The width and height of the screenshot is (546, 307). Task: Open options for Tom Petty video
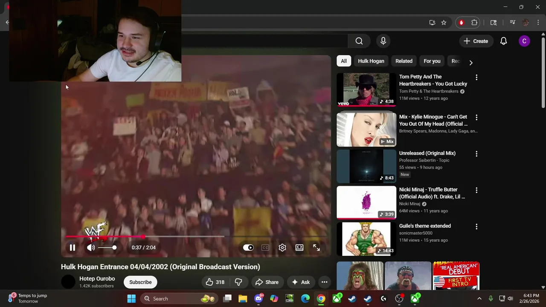tap(476, 78)
